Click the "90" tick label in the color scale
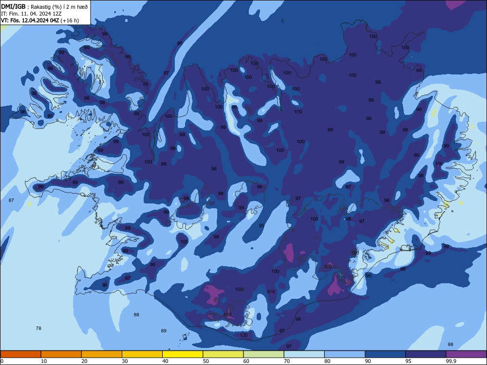This screenshot has width=487, height=365. (x=368, y=361)
